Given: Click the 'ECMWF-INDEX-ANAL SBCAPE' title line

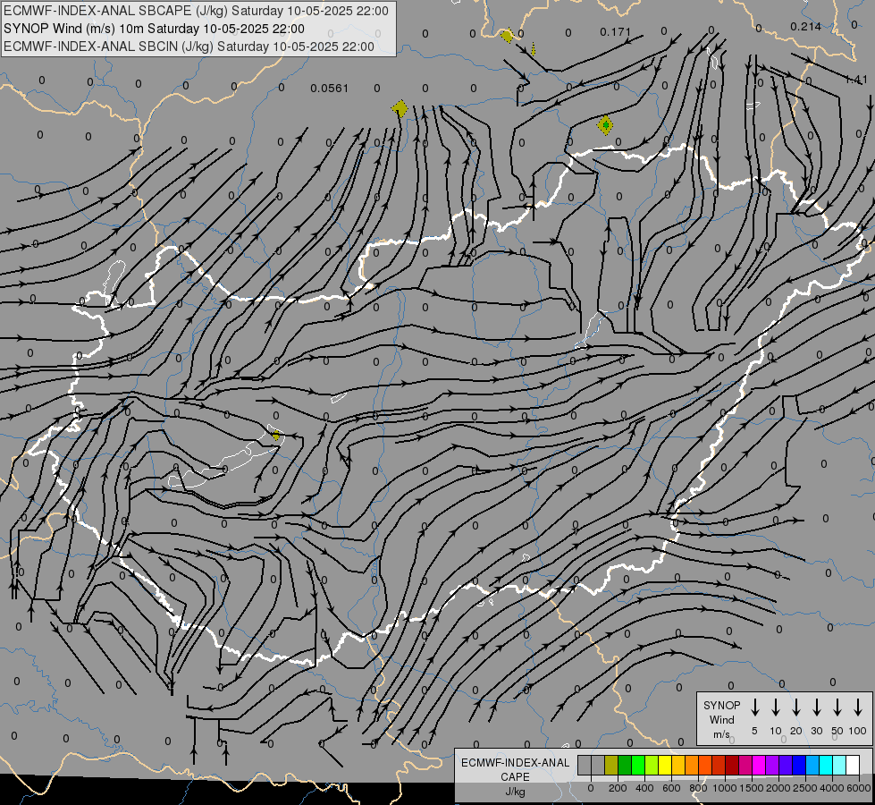Looking at the screenshot, I should [x=196, y=11].
